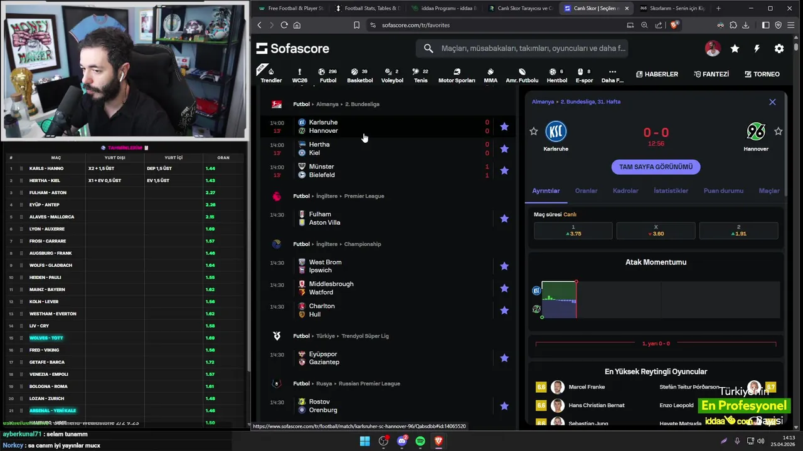Image resolution: width=803 pixels, height=451 pixels.
Task: Toggle favorite star for Münster–Bielefeld
Action: tap(504, 170)
